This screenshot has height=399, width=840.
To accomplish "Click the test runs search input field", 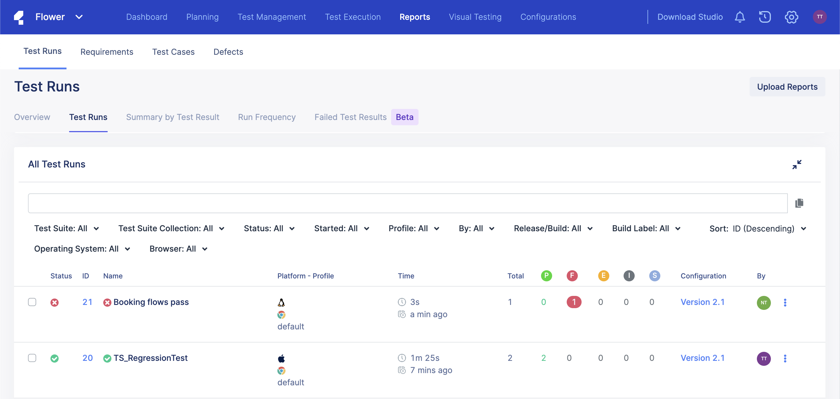I will click(x=408, y=203).
